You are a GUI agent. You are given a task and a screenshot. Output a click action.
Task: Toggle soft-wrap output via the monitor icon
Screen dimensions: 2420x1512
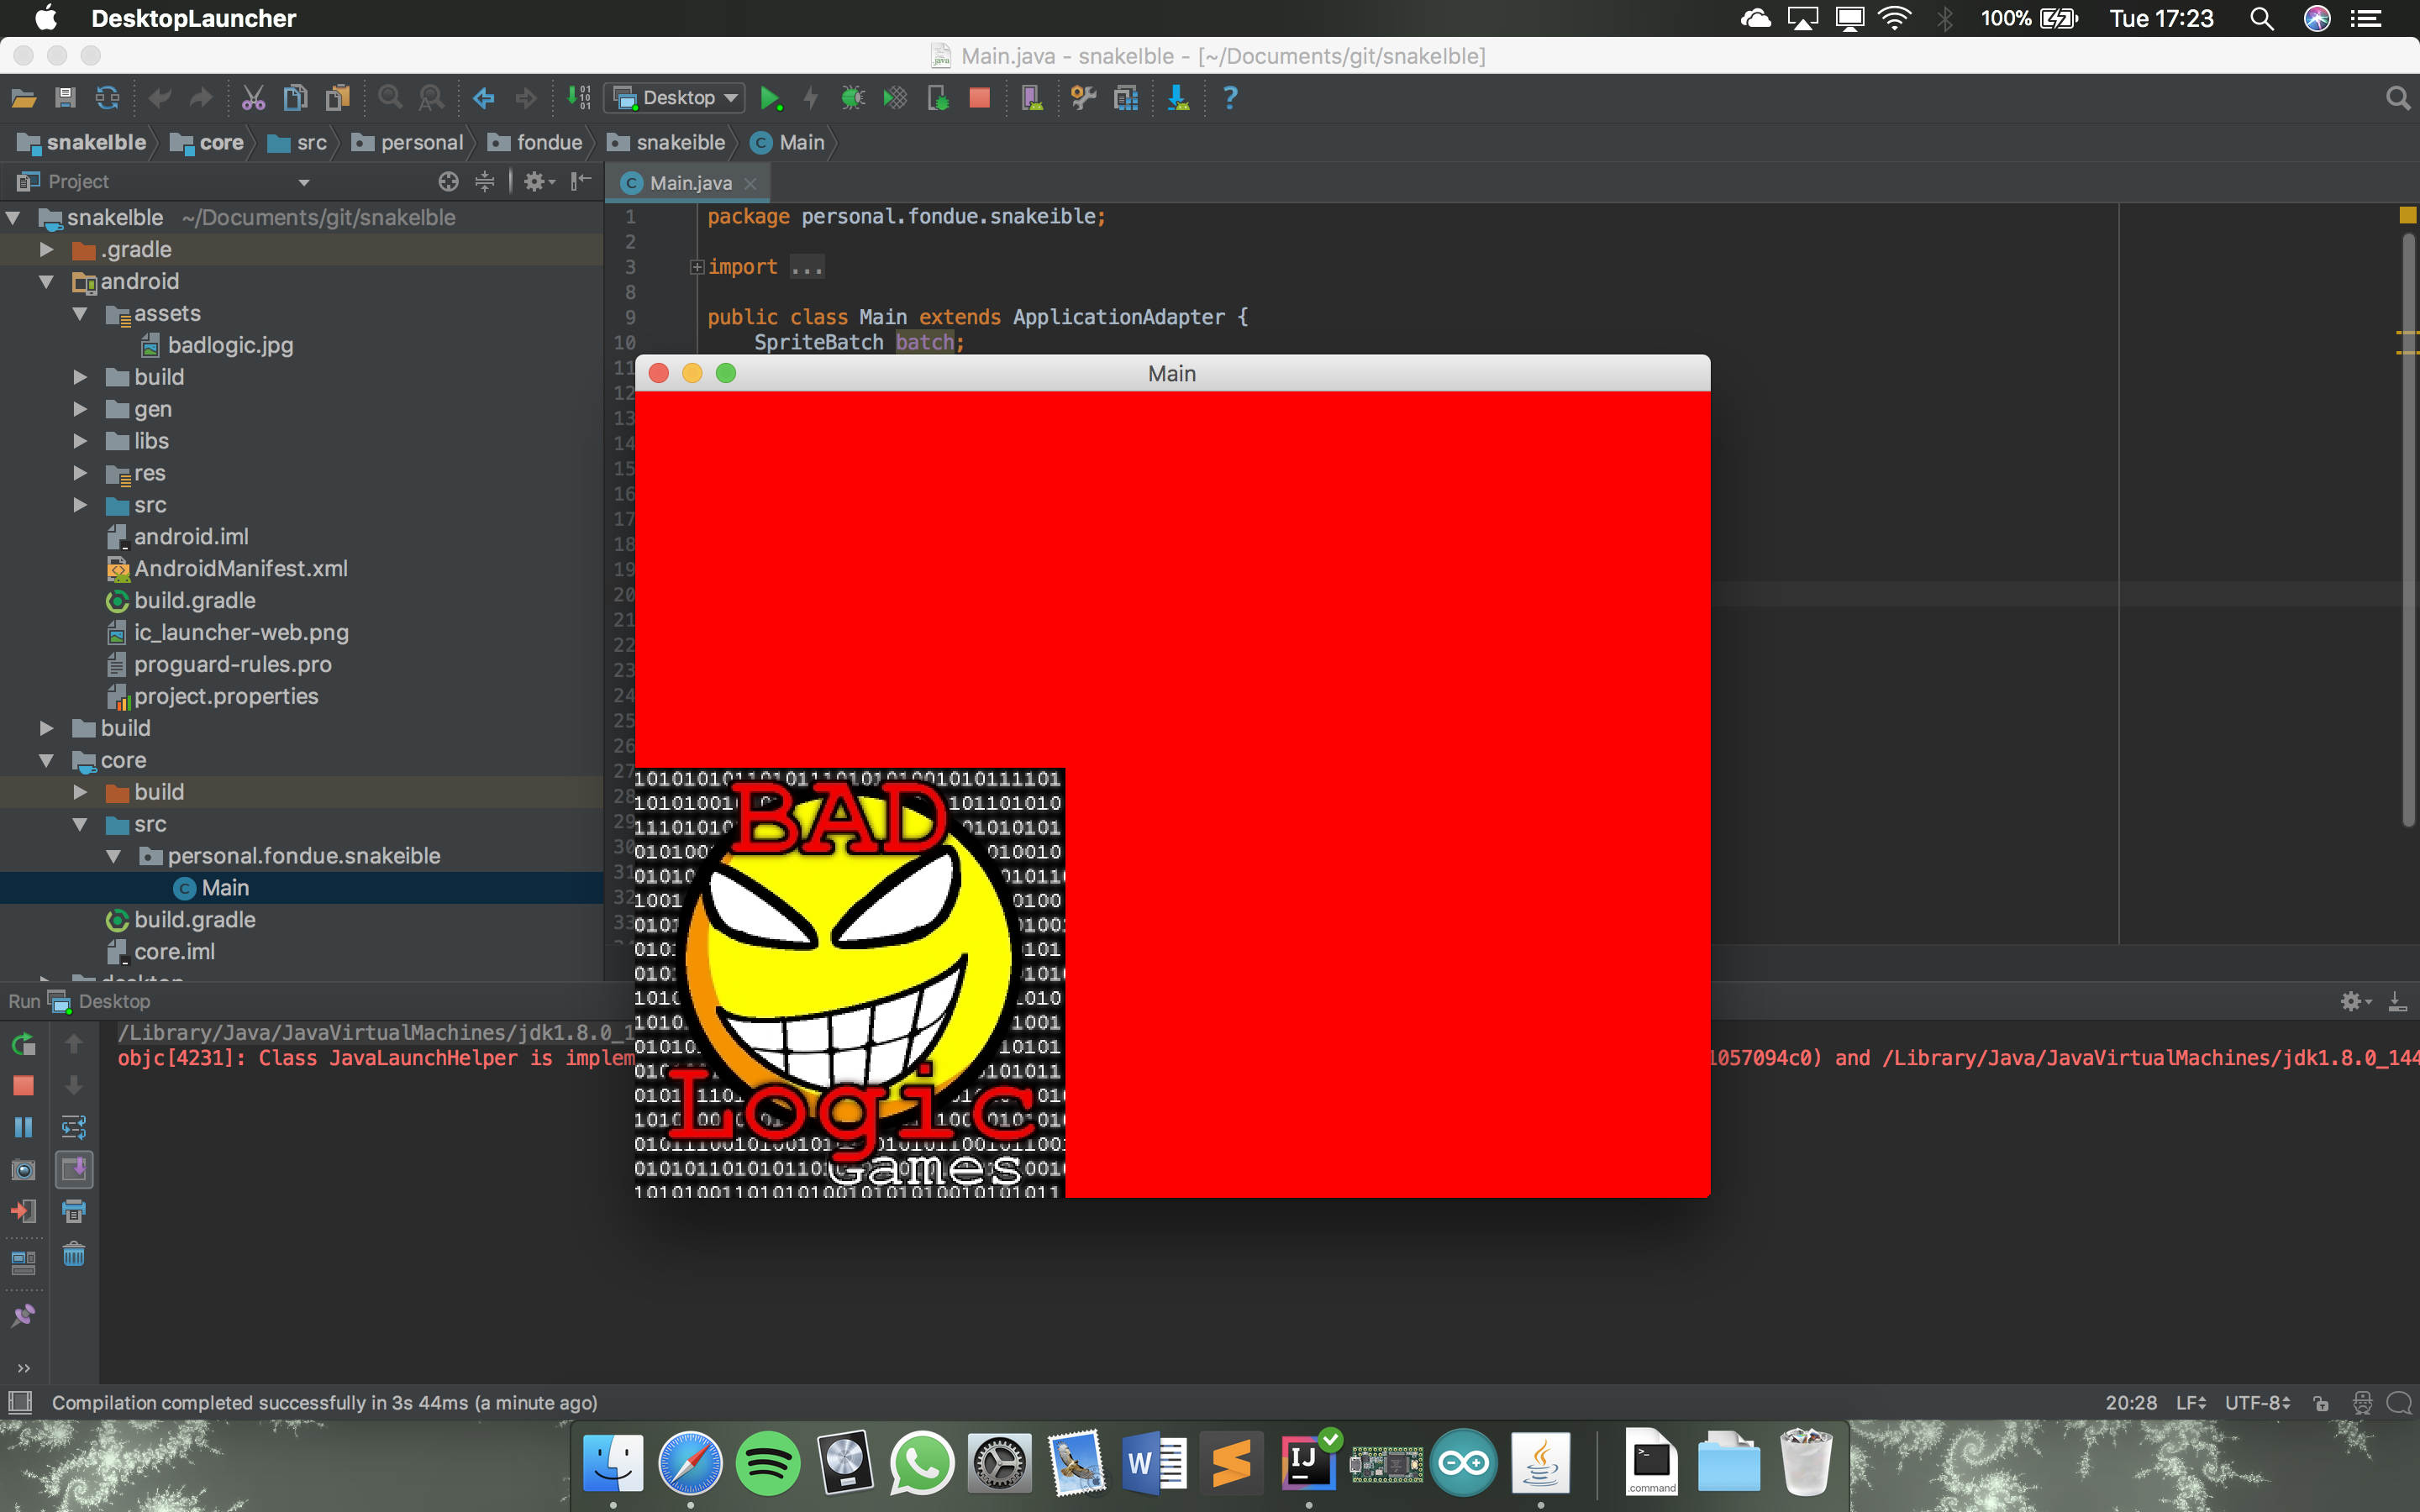[x=23, y=1261]
